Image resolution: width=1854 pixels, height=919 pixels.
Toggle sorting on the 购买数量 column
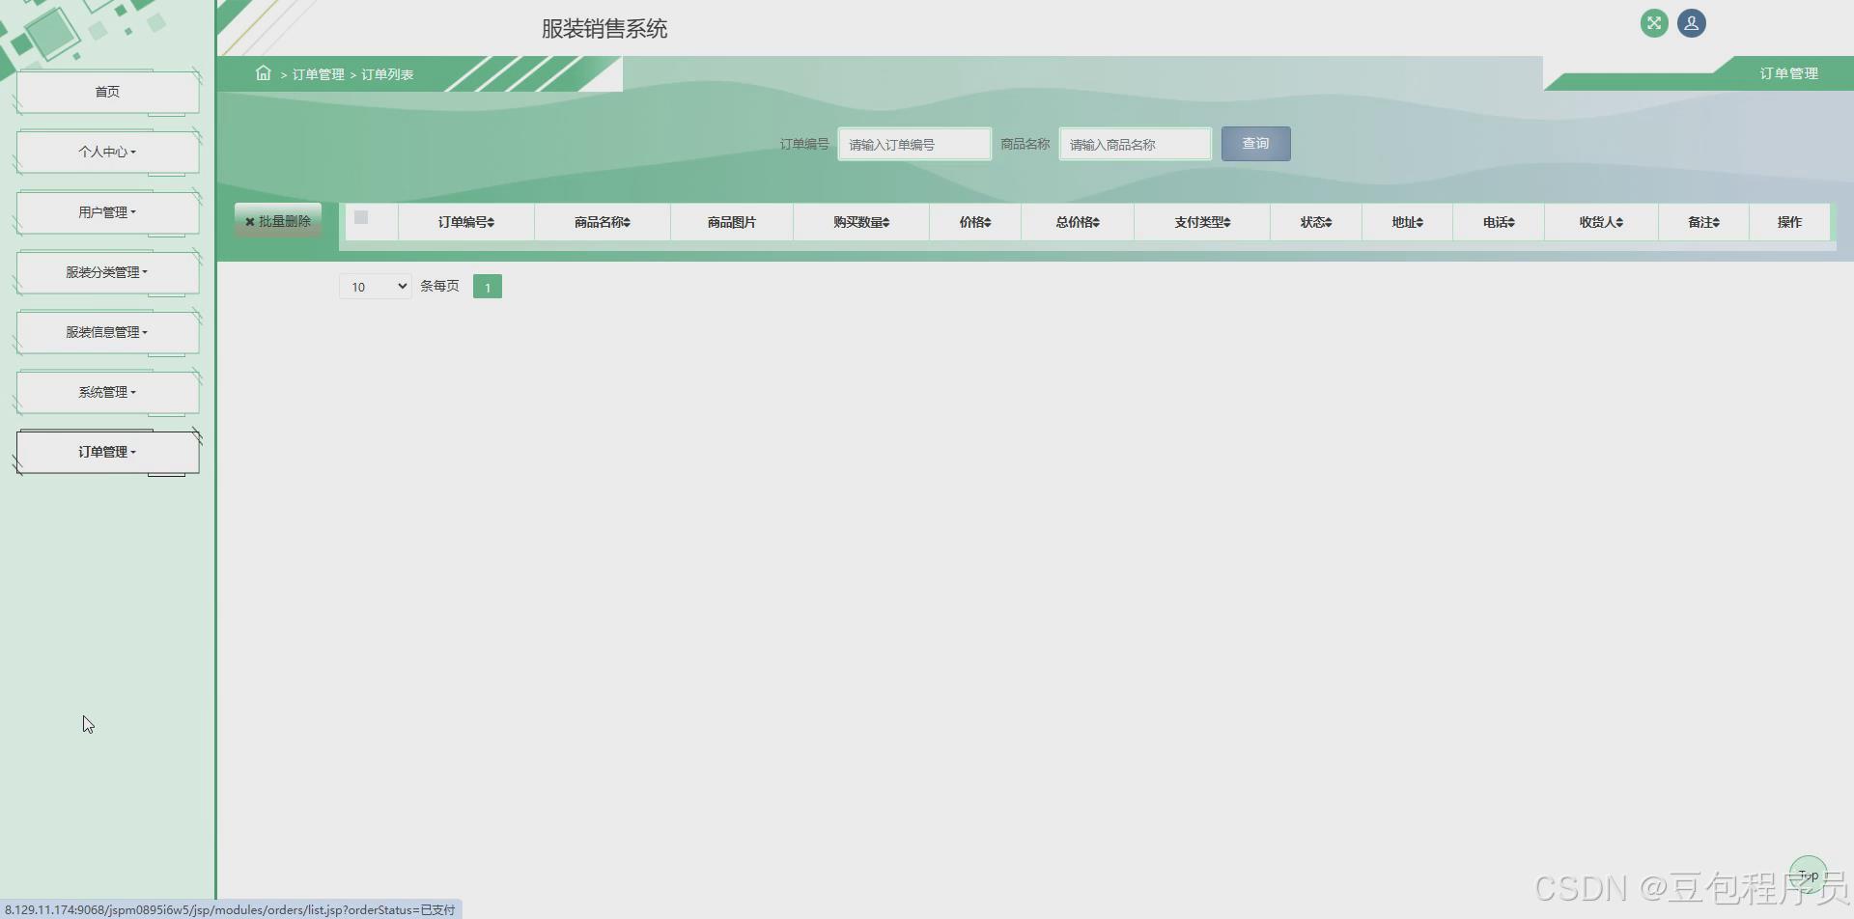(x=859, y=221)
